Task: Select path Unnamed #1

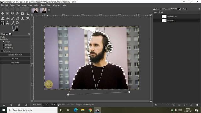Action: (x=177, y=16)
